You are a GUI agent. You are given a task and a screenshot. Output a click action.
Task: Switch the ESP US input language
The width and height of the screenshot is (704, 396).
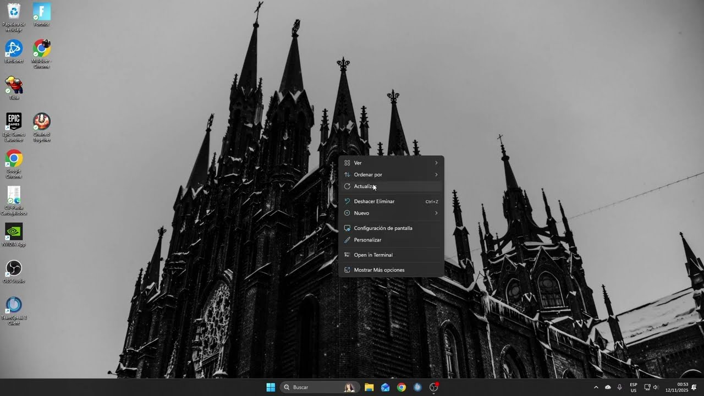[x=634, y=387]
